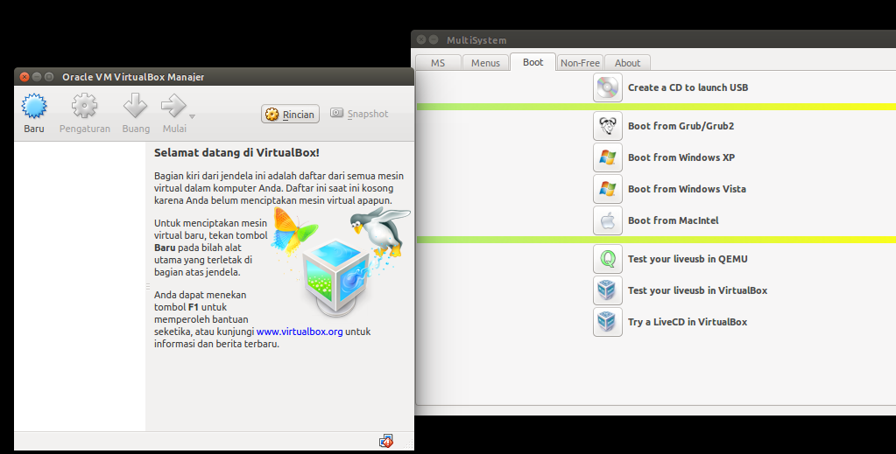Screen dimensions: 896x454
Task: Click the 'Boot from MacIntel' label
Action: click(674, 220)
